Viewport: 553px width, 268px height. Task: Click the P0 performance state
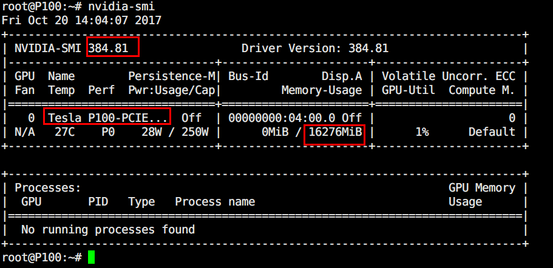tap(108, 132)
